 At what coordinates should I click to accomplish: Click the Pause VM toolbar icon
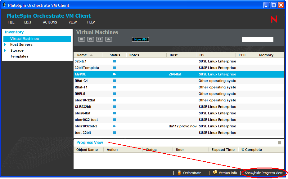pos(99,39)
